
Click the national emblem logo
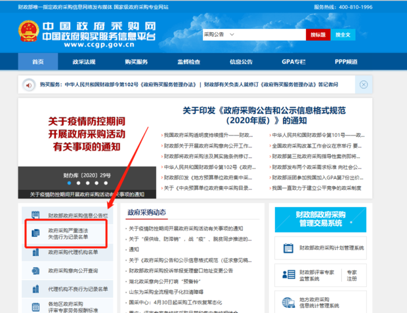coord(28,31)
